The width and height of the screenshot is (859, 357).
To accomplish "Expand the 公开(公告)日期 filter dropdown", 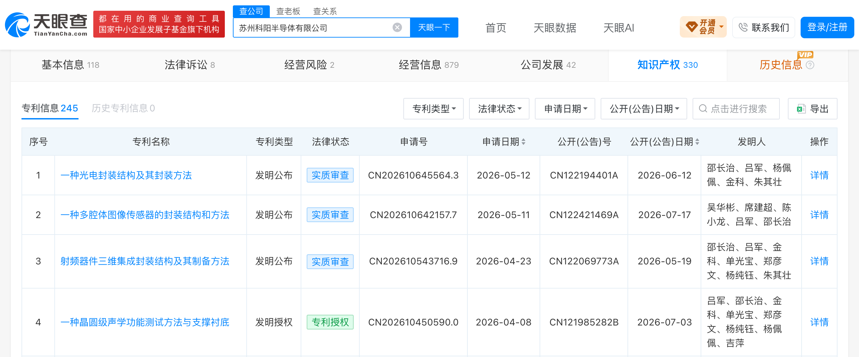I will point(644,109).
